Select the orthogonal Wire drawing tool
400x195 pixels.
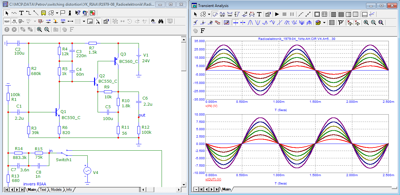coord(28,13)
